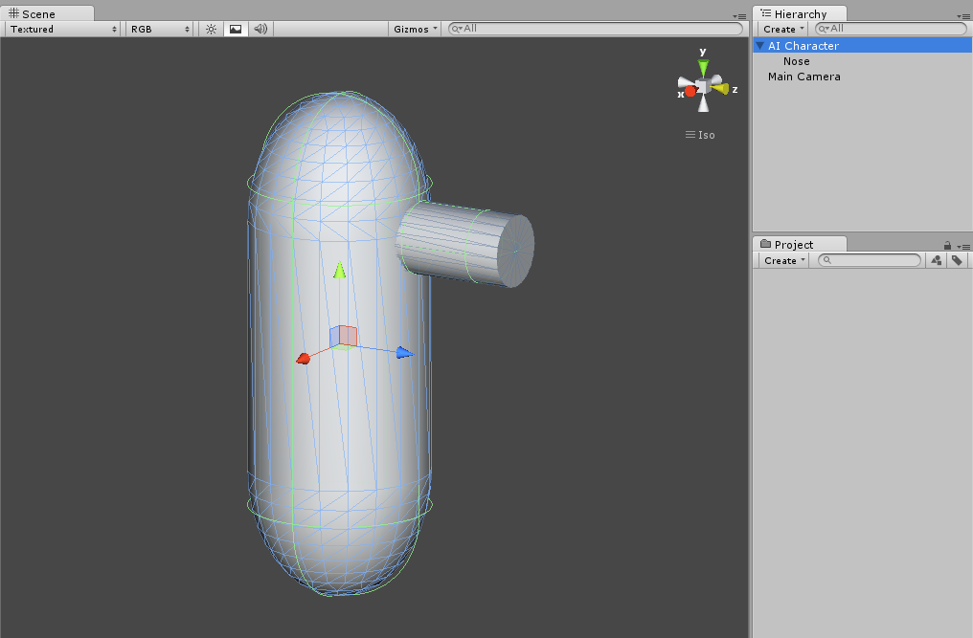Toggle scene lighting with the sun icon
Image resolution: width=973 pixels, height=638 pixels.
coord(212,29)
